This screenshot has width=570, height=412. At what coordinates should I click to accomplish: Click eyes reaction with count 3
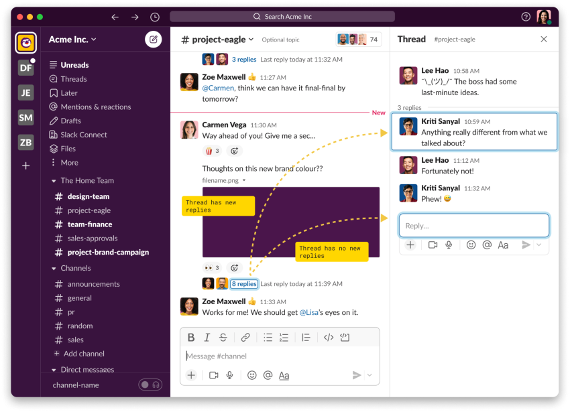[x=212, y=268]
